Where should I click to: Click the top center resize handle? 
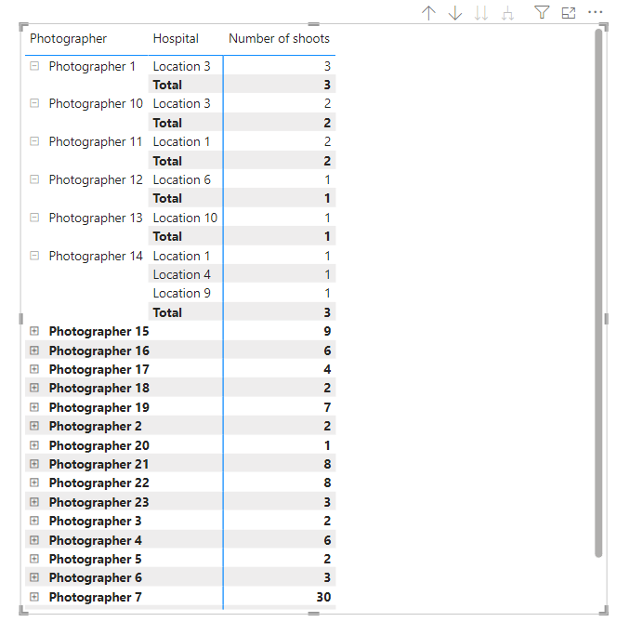313,24
